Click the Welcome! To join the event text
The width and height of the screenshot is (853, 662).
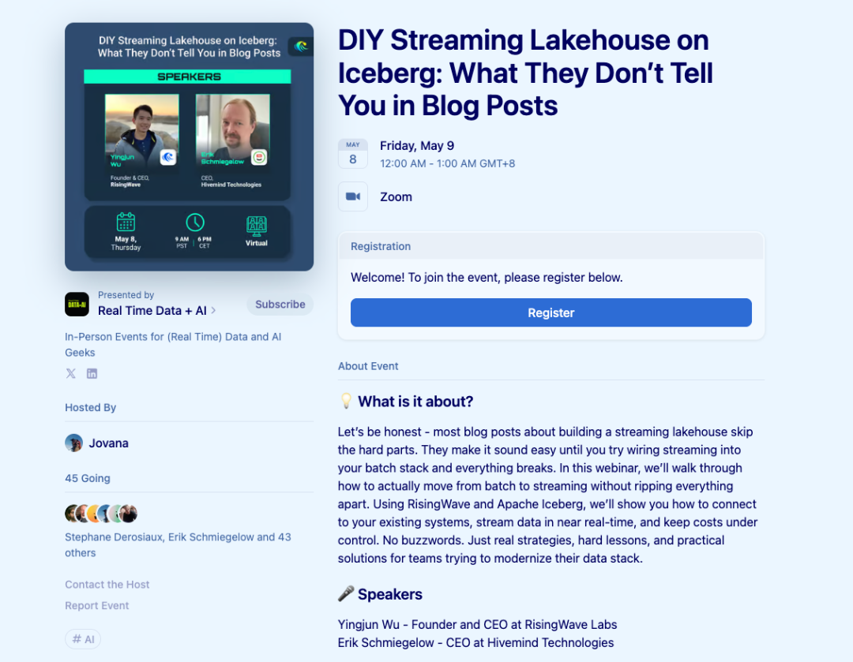tap(487, 277)
